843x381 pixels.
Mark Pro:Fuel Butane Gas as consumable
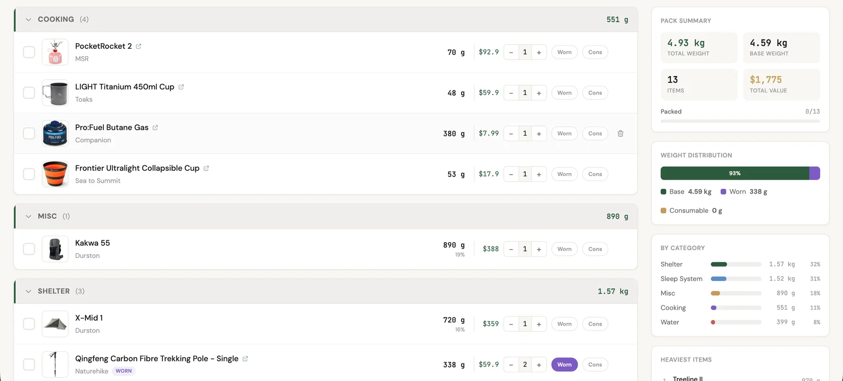pyautogui.click(x=595, y=134)
